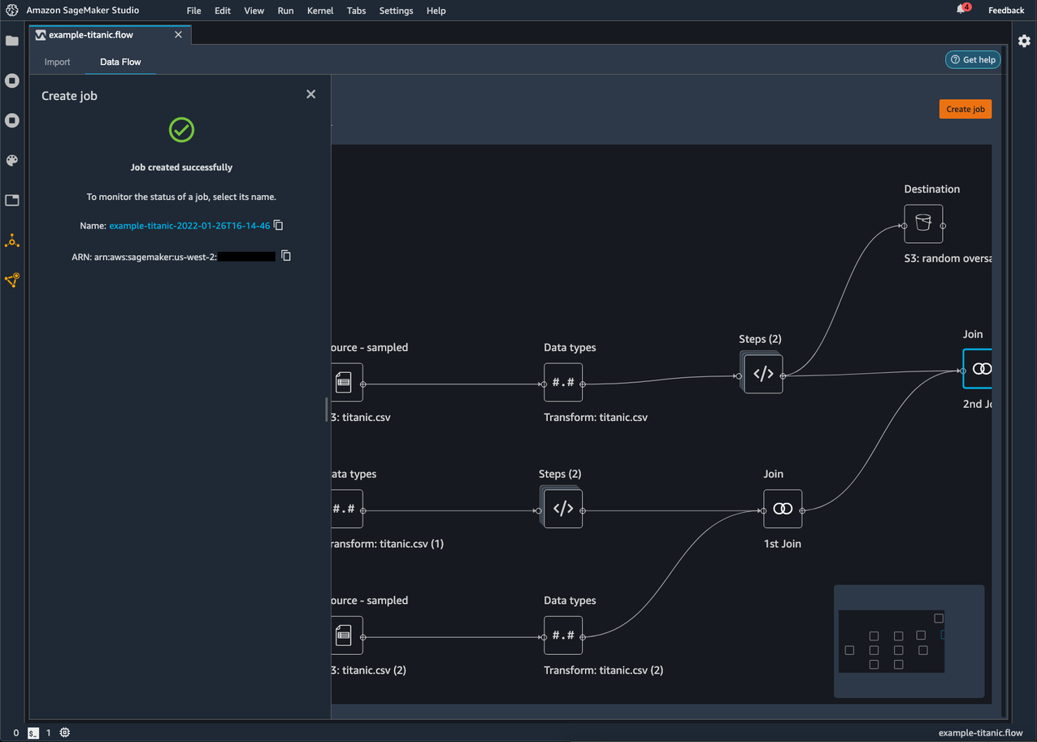The image size is (1037, 742).
Task: Close the Create job panel
Action: point(310,94)
